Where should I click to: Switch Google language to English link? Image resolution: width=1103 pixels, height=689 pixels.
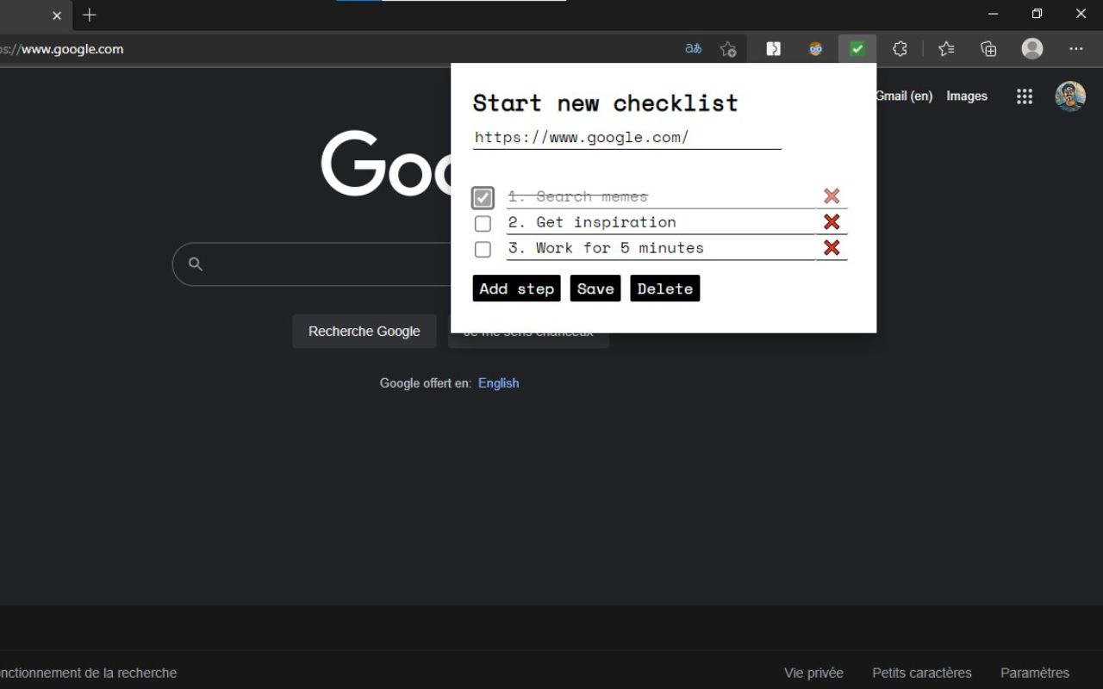tap(499, 383)
